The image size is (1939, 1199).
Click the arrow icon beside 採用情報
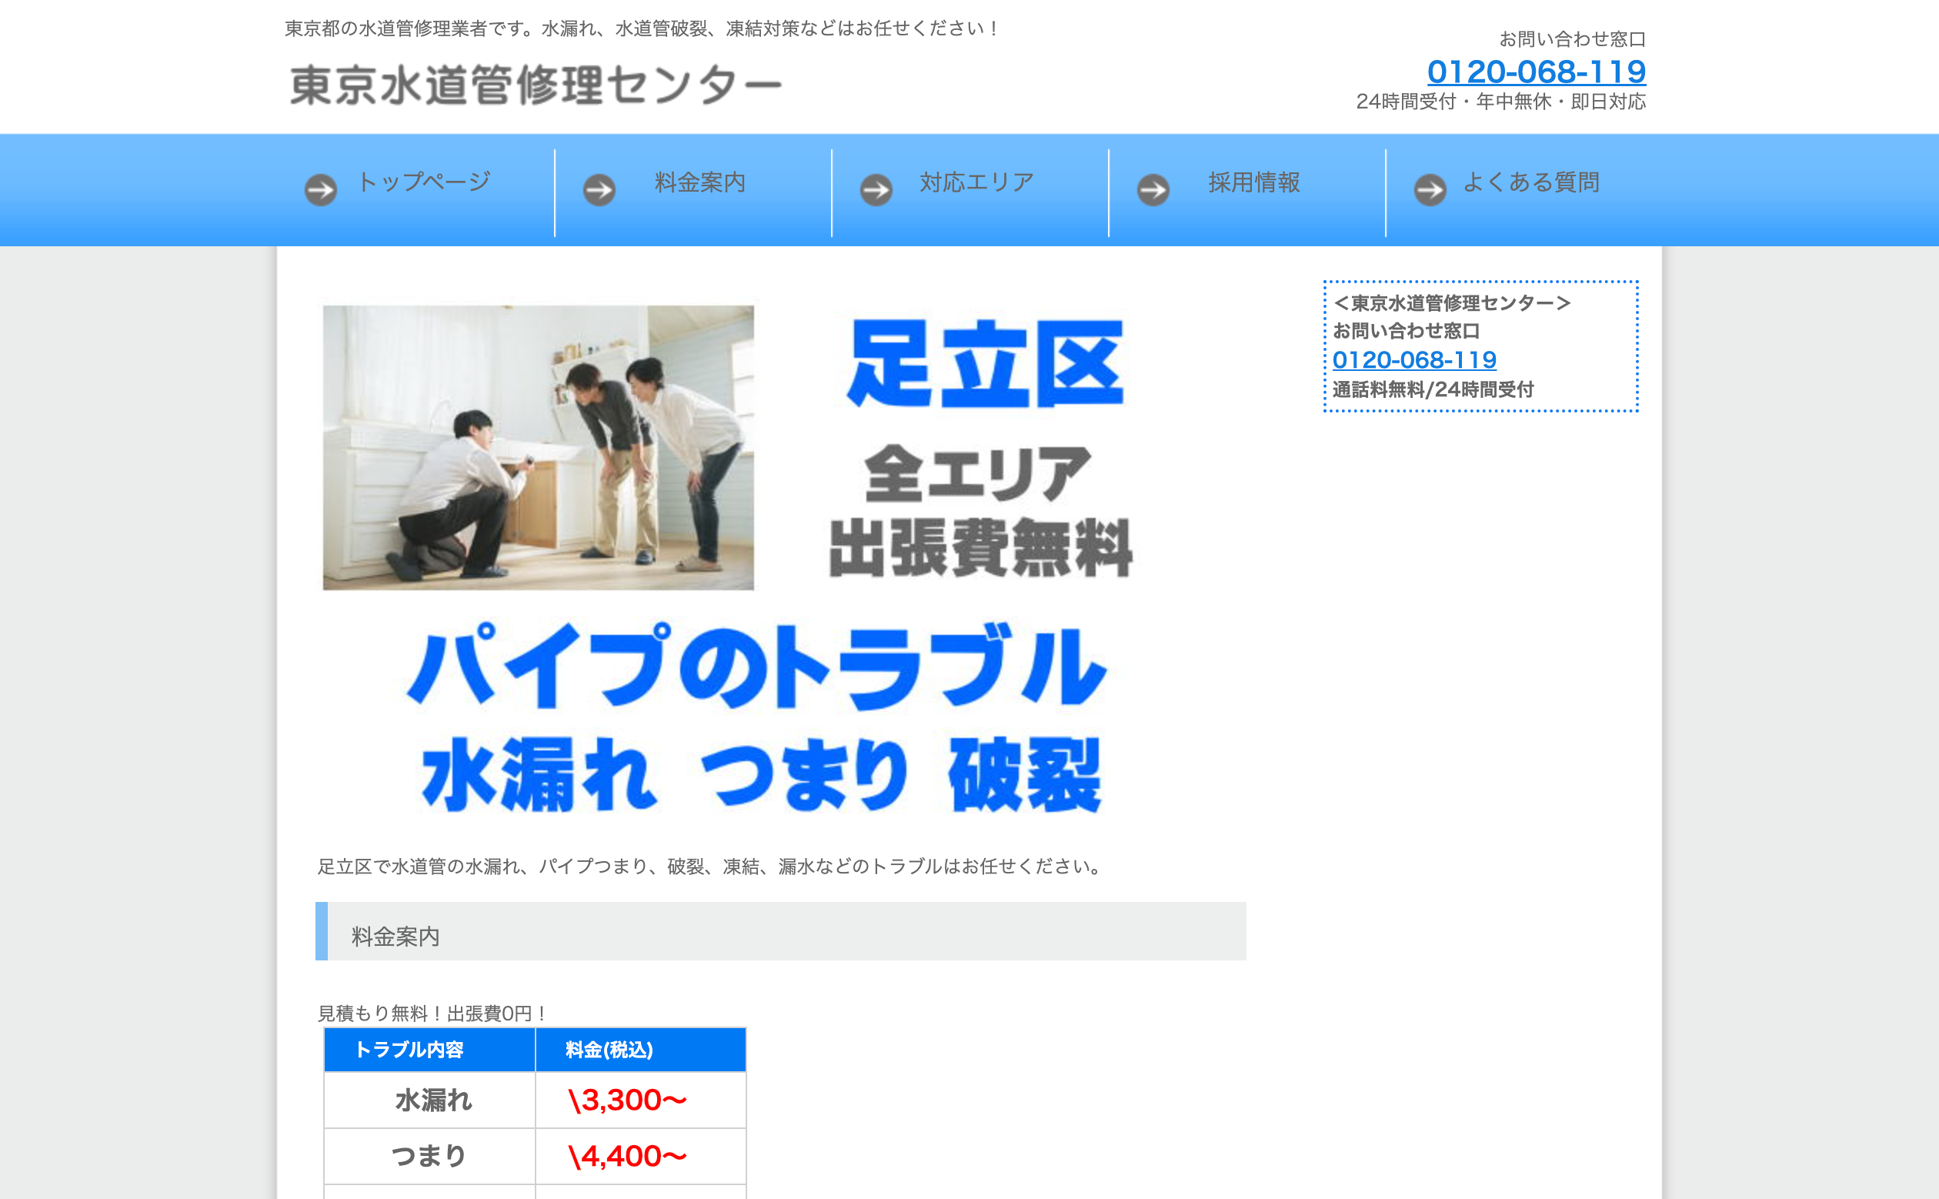coord(1153,190)
